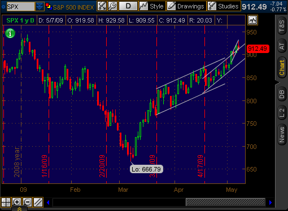Image resolution: width=288 pixels, height=211 pixels.
Task: Click the blue right scroll arrow
Action: [x=270, y=203]
